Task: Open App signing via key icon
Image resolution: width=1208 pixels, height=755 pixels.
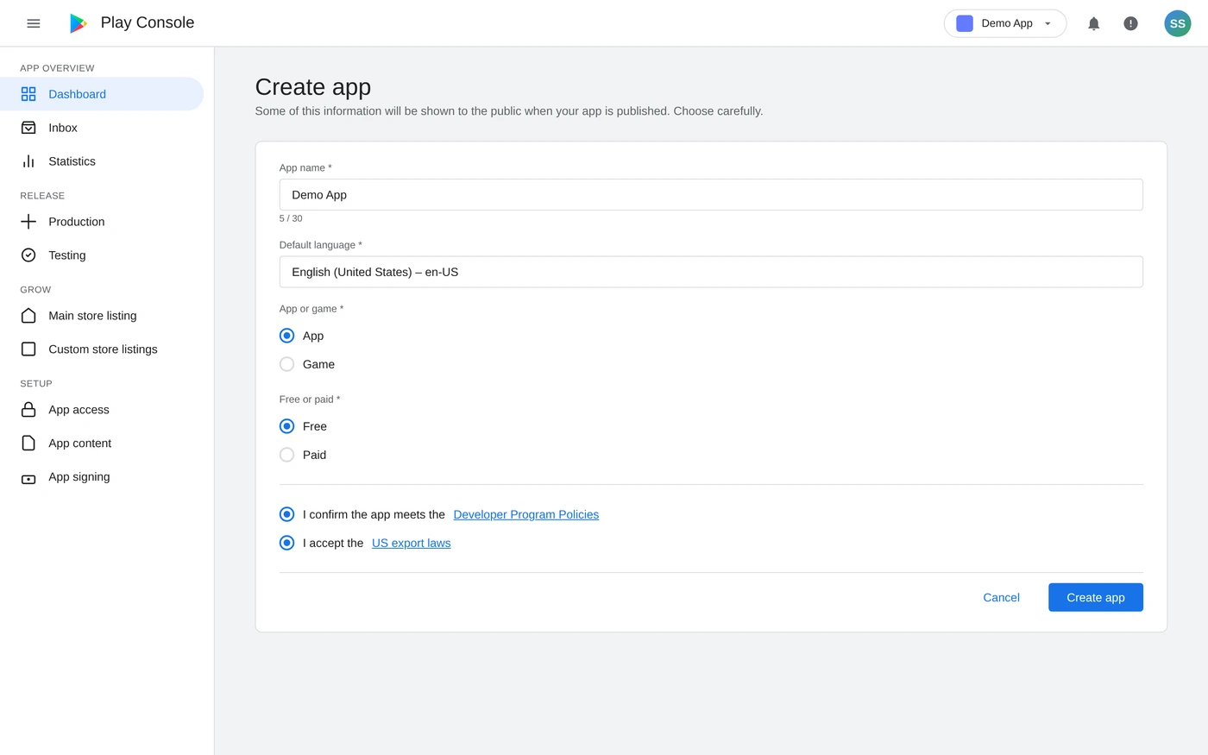Action: click(x=28, y=476)
